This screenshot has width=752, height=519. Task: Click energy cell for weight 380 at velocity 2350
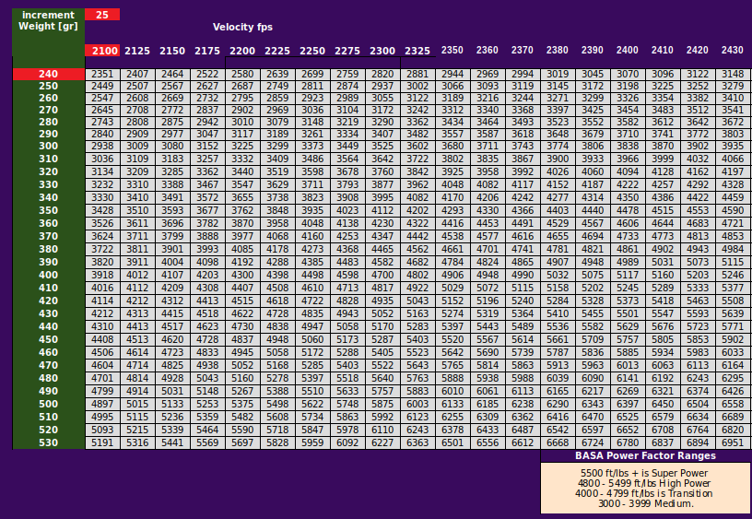[452, 249]
